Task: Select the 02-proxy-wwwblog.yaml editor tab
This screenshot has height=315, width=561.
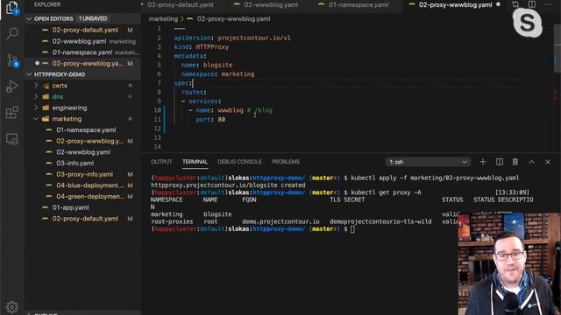Action: click(x=455, y=4)
